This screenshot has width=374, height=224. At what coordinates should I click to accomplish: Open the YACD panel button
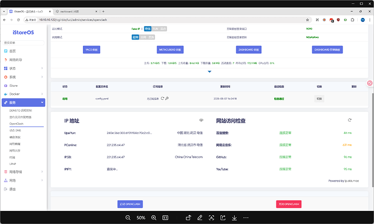point(92,49)
